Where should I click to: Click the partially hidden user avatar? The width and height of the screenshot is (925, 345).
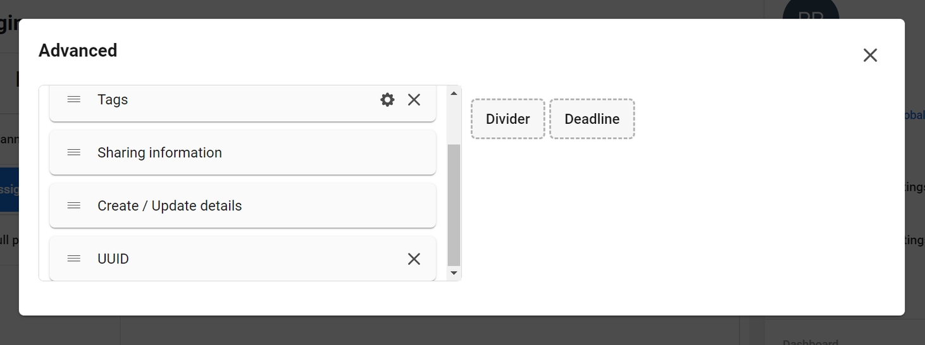coord(810,11)
